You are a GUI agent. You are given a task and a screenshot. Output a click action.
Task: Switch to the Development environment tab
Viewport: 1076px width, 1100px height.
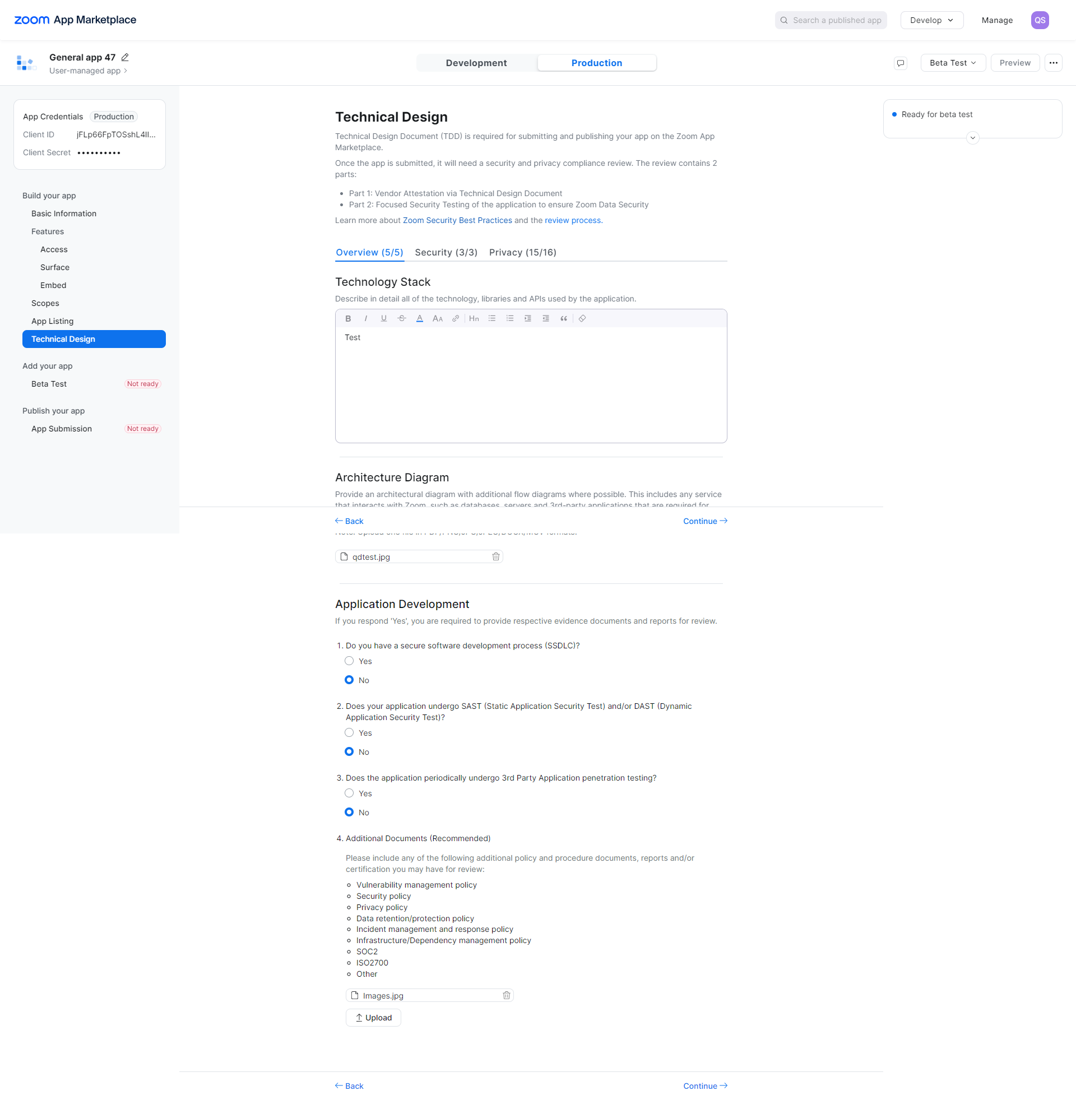pos(476,63)
